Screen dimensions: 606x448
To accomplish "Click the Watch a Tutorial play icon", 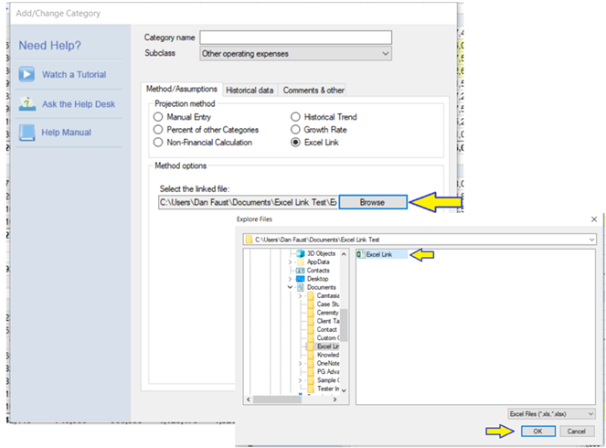I will pos(27,75).
